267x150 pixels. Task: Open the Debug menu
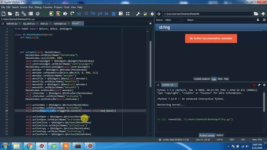(x=38, y=7)
